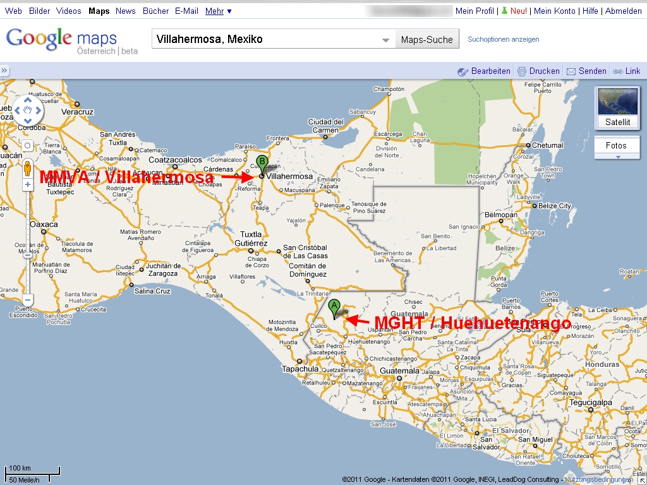Click the Tapachula city label
647x485 pixels.
[300, 369]
